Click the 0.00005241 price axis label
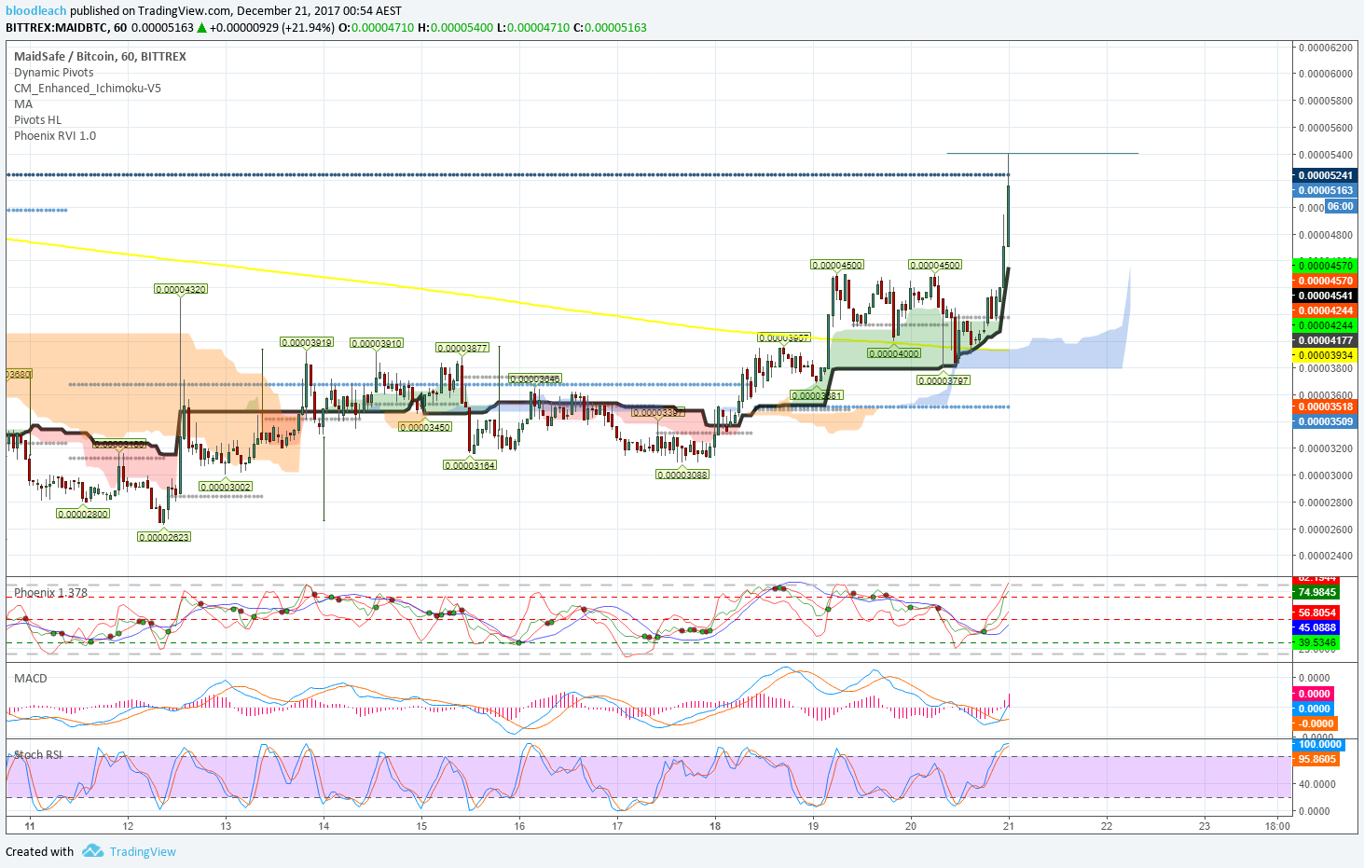 point(1324,175)
